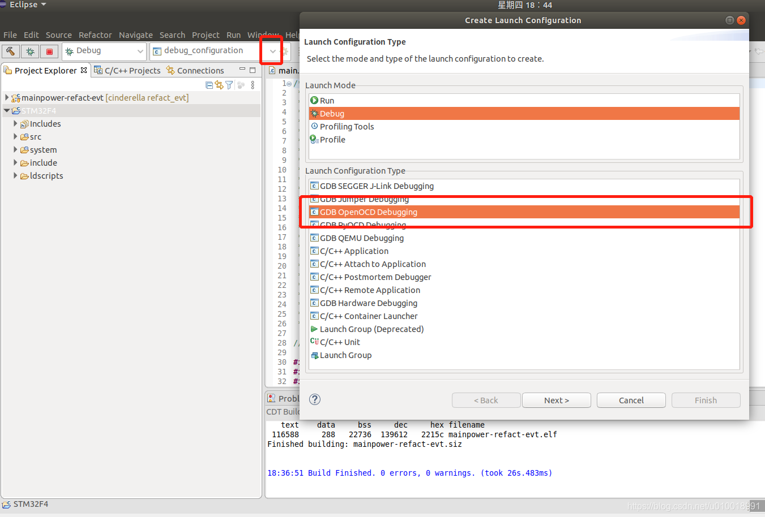Image resolution: width=765 pixels, height=517 pixels.
Task: Switch to the Connections tab
Action: click(195, 70)
